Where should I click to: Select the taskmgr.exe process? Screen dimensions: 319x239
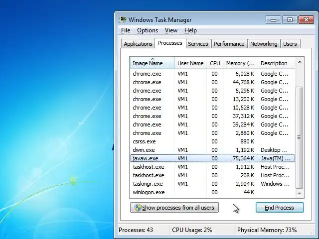click(212, 184)
